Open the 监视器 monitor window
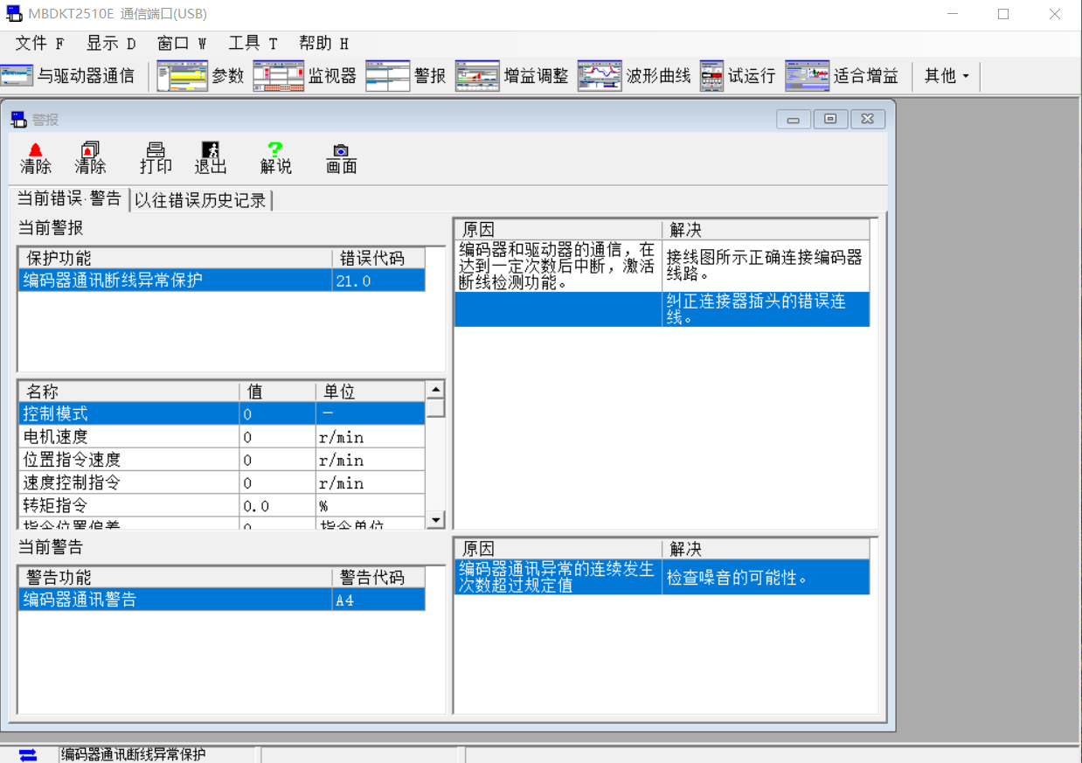Viewport: 1082px width, 763px height. coord(304,76)
